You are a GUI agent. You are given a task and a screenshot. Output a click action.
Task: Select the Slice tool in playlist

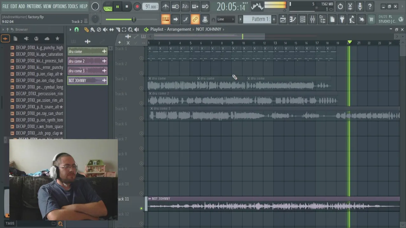click(x=118, y=29)
